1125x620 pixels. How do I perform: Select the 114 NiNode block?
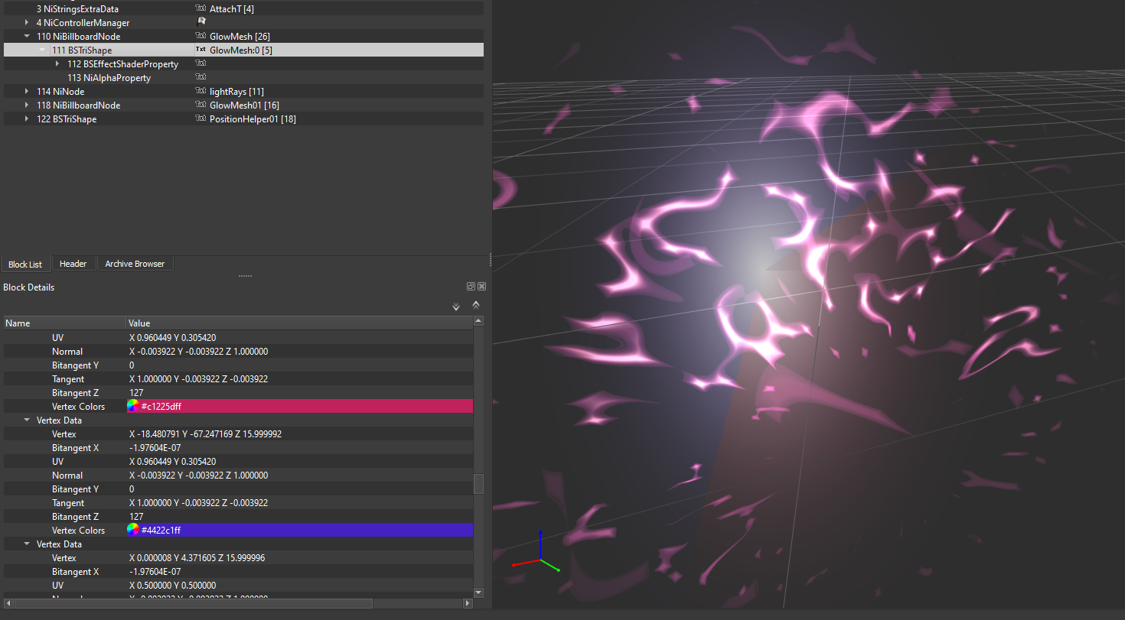pos(60,91)
